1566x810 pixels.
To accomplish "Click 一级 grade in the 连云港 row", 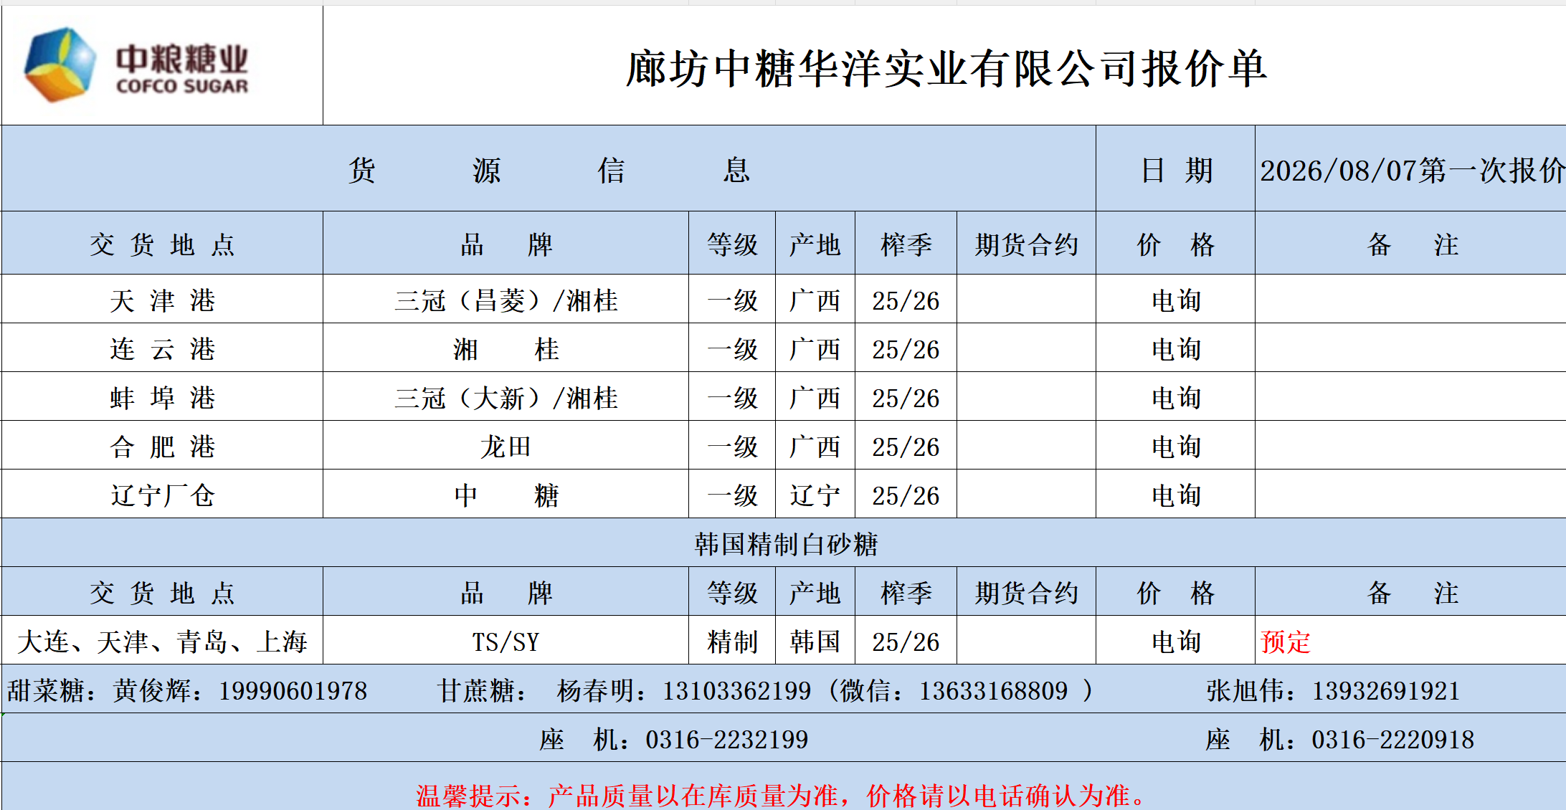I will pos(732,348).
